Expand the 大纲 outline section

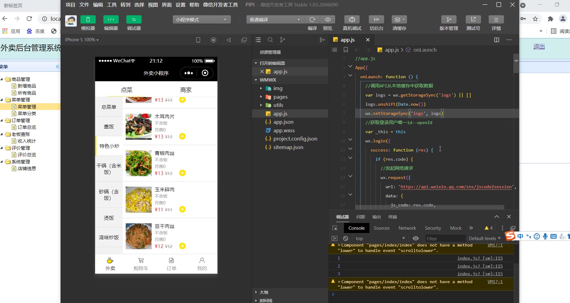tap(256, 292)
